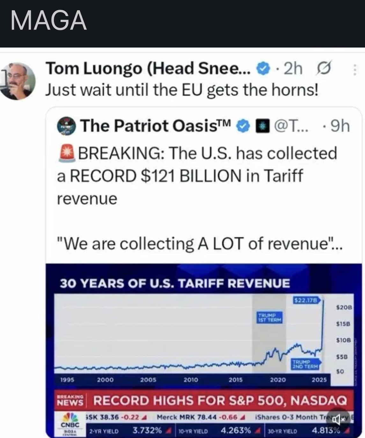
Task: Click The Patriot Oasis verified checkmark
Action: (x=243, y=126)
